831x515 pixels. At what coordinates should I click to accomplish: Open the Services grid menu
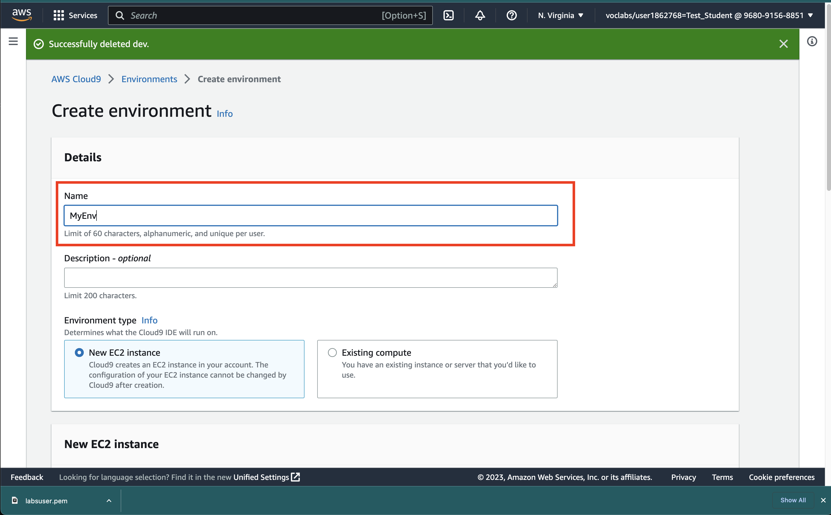75,15
